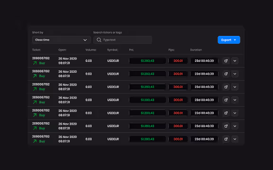The width and height of the screenshot is (273, 170).
Task: Open the sixth row's external link icon
Action: (x=226, y=126)
